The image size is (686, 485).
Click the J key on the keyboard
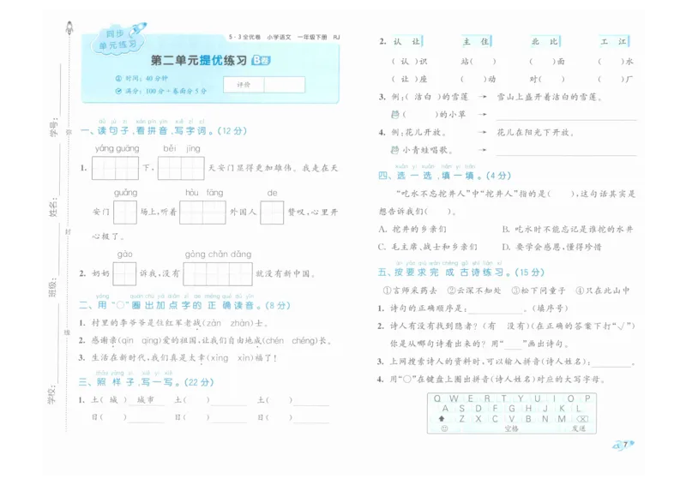tap(545, 409)
